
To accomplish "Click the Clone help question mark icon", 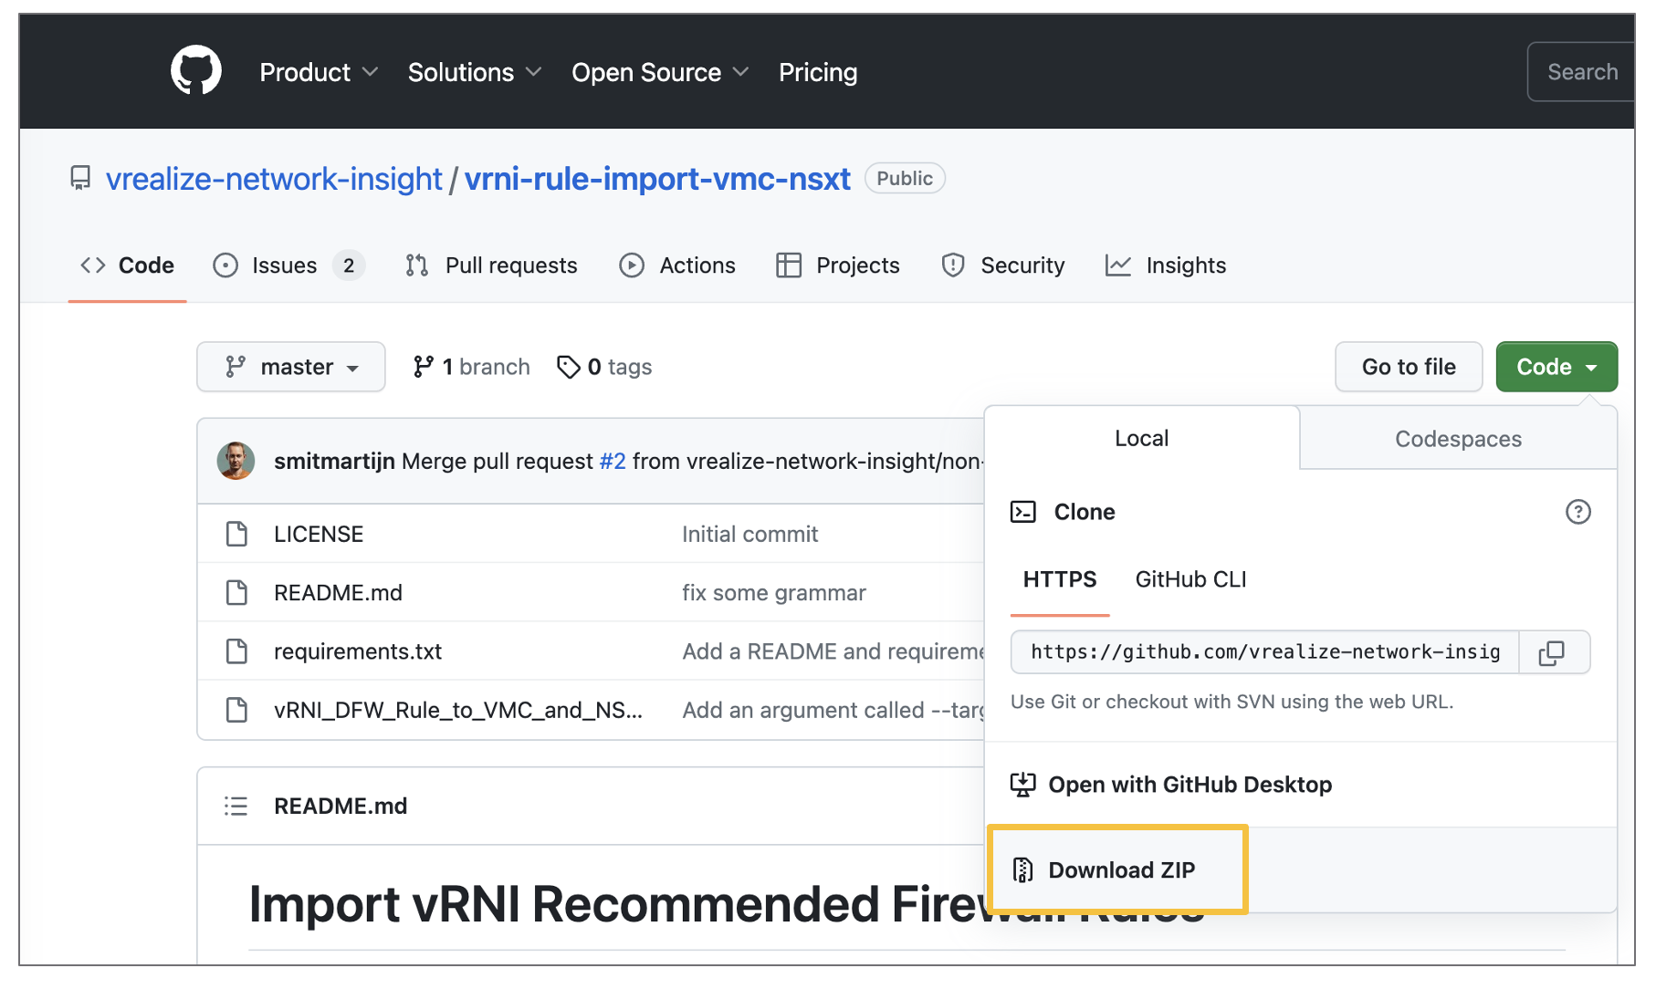I will [x=1577, y=512].
